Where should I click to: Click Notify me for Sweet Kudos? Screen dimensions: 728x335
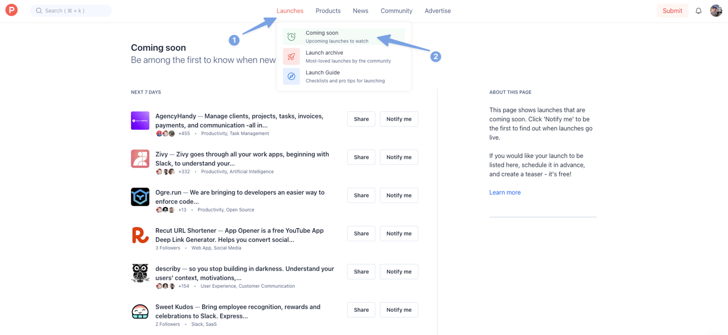click(x=399, y=310)
